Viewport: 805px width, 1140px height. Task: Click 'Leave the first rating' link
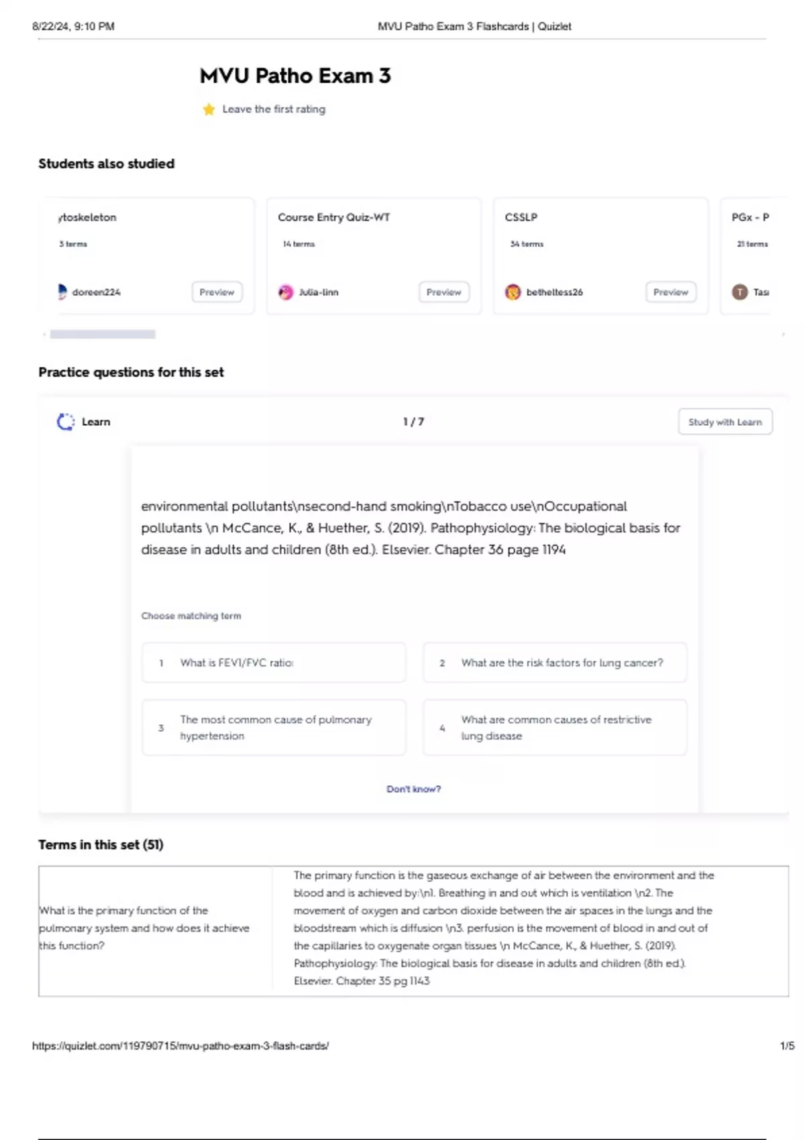coord(274,109)
